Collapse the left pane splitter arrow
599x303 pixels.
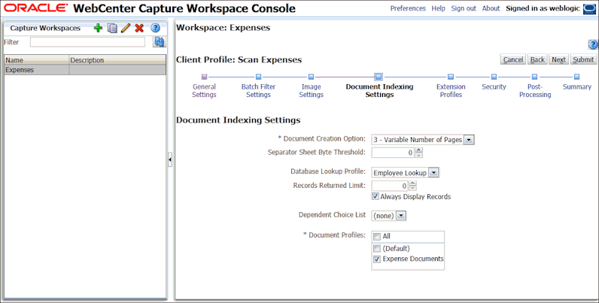pyautogui.click(x=170, y=159)
